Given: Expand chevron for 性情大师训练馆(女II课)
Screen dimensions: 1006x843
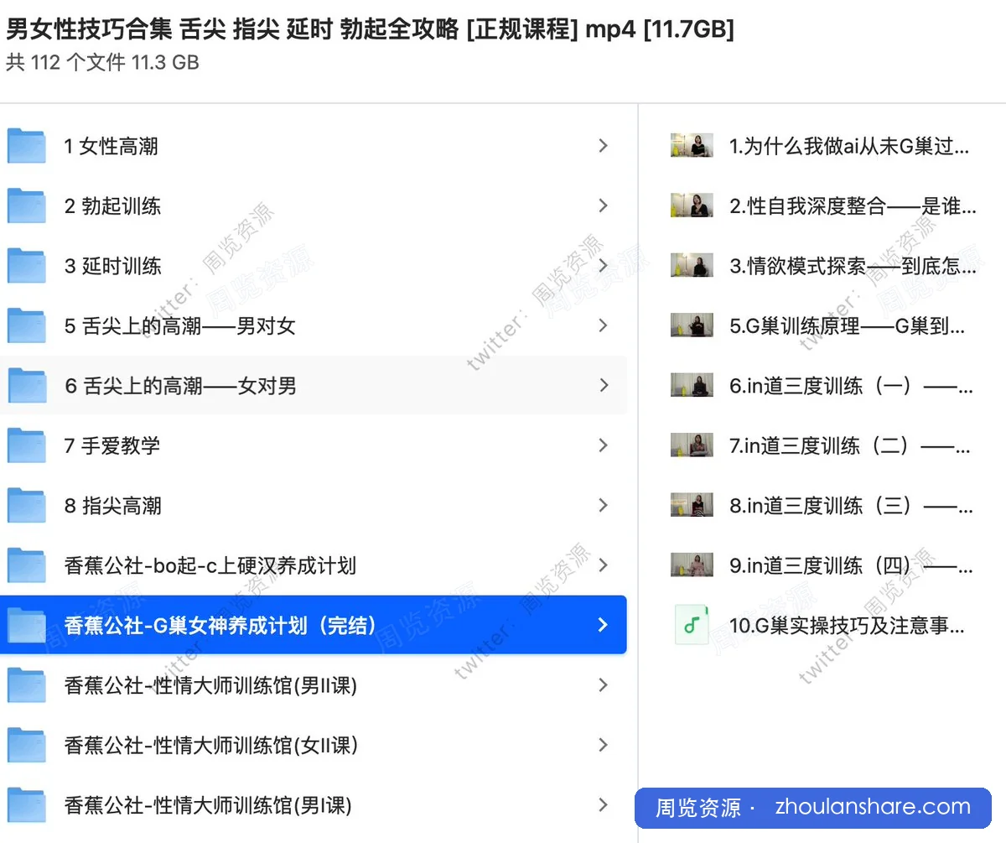Looking at the screenshot, I should coord(603,745).
